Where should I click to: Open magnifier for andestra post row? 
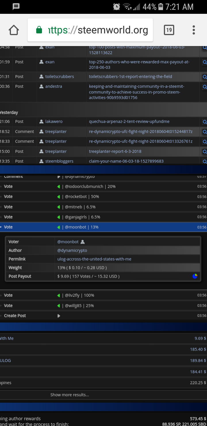(x=205, y=87)
